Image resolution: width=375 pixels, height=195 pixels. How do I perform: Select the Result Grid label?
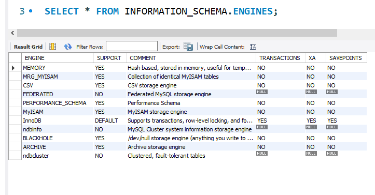point(28,47)
